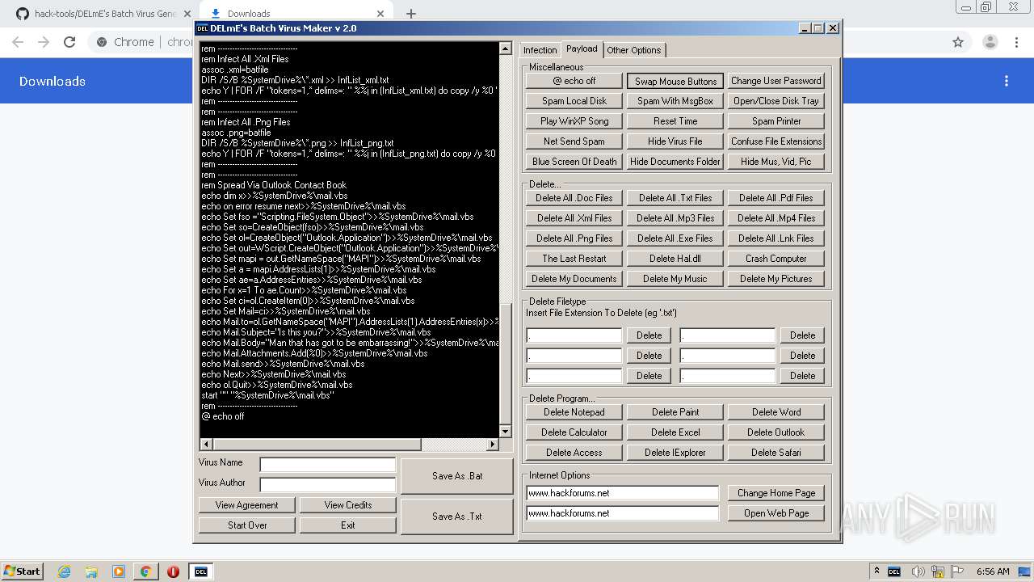Viewport: 1034px width, 582px height.
Task: Open Internet Explorer from the taskbar
Action: click(65, 571)
